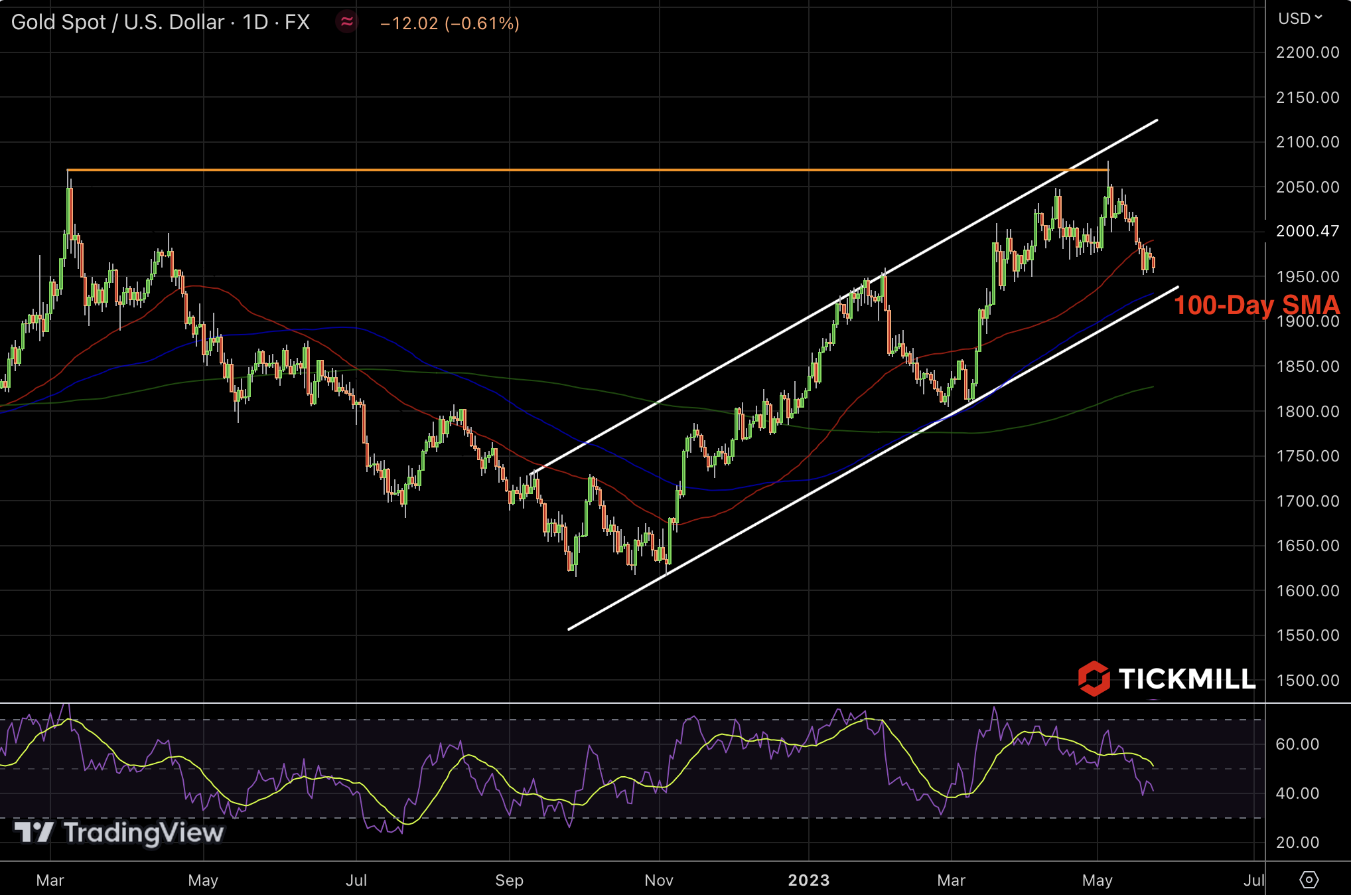Click the pink approximate-equals symbol icon
Image resolution: width=1351 pixels, height=895 pixels.
click(346, 23)
